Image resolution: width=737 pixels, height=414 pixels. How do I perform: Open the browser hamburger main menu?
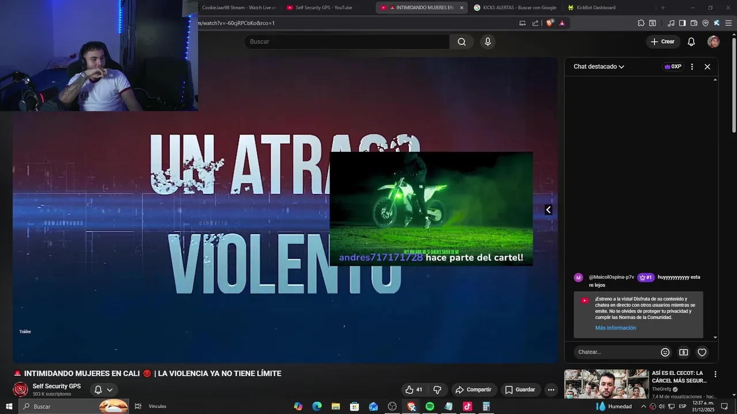click(x=728, y=23)
